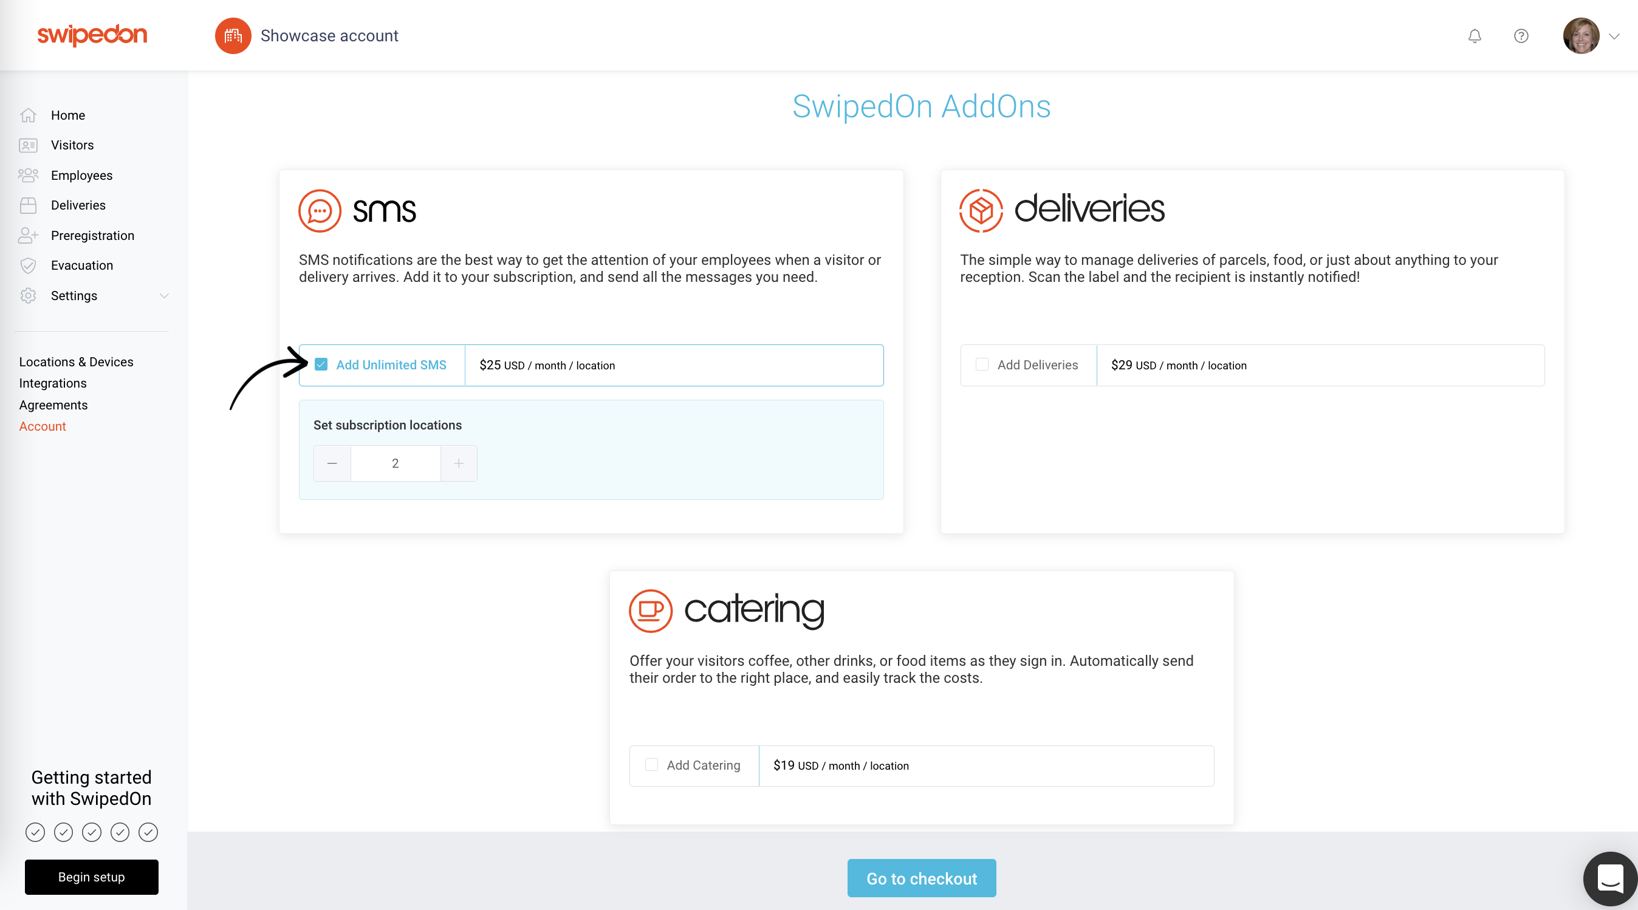This screenshot has height=910, width=1638.
Task: Click the SMS speech bubble icon
Action: 320,210
